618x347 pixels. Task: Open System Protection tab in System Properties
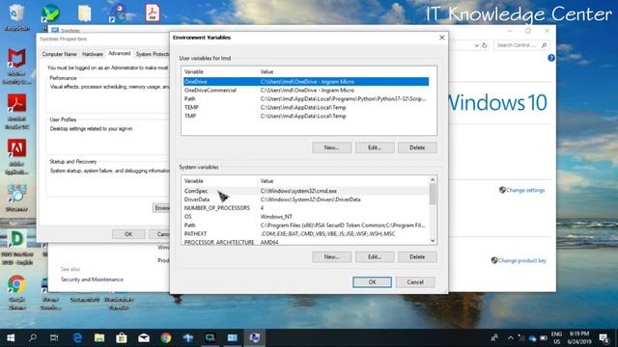pyautogui.click(x=153, y=54)
